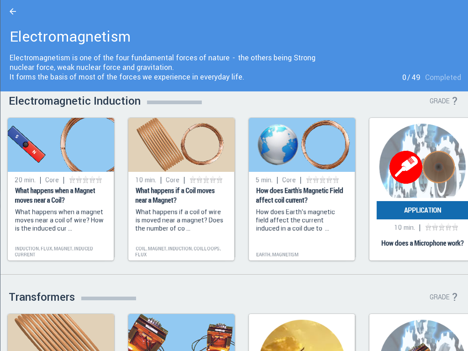
Task: Click the magnet lesson description text
Action: [x=59, y=220]
